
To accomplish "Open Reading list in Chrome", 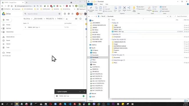I will (x=81, y=9).
